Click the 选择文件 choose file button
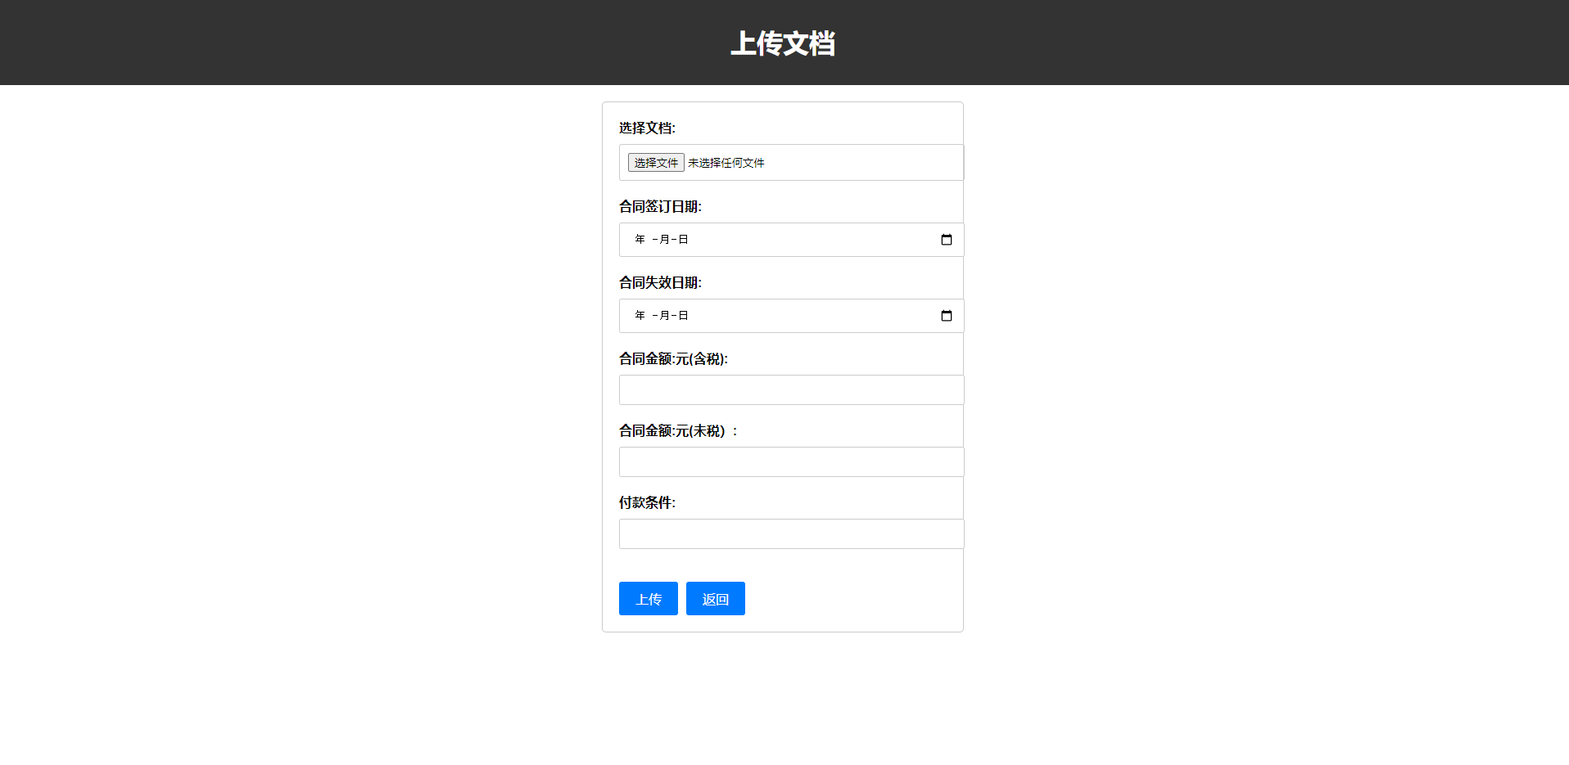Viewport: 1569px width, 765px height. (656, 163)
